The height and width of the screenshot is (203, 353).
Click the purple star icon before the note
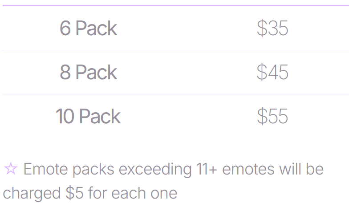tap(11, 169)
